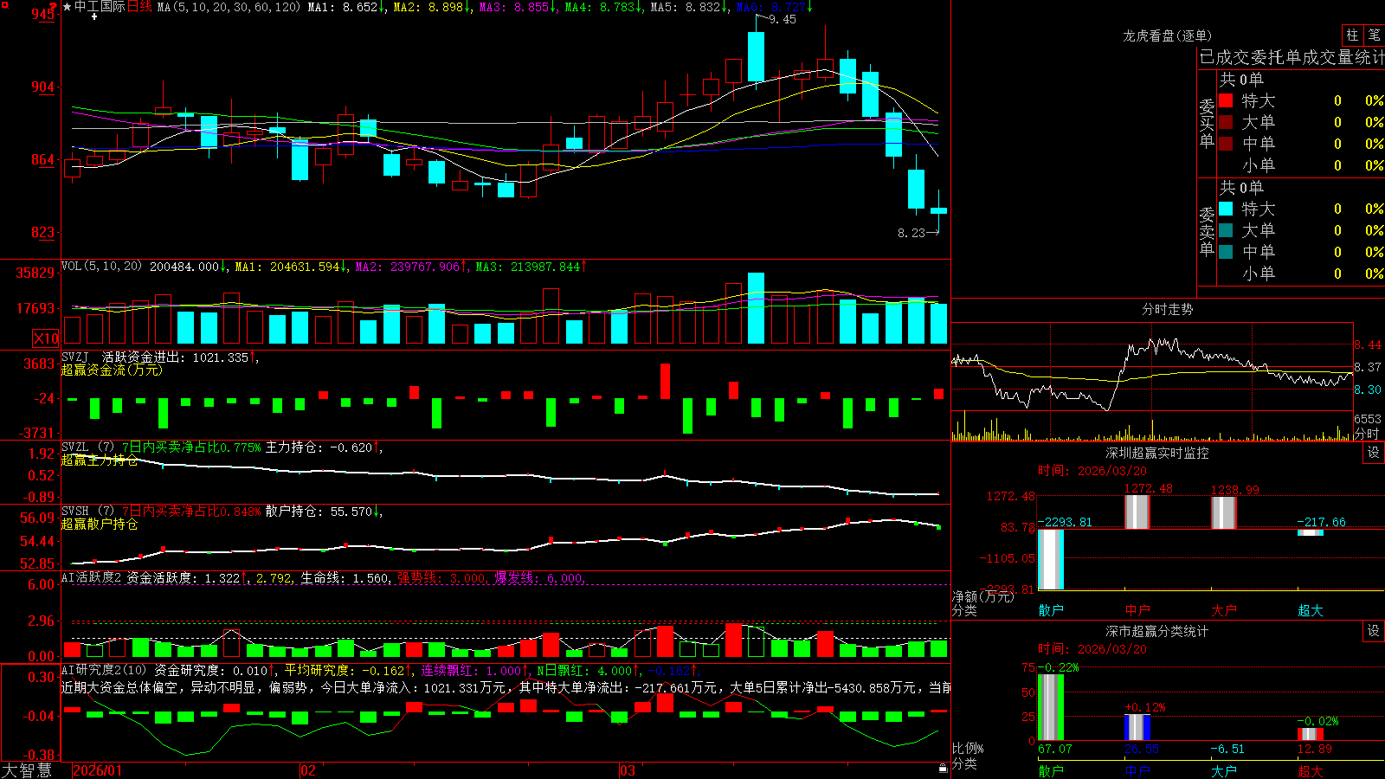This screenshot has width=1385, height=779.
Task: Click the 03 month timeline marker
Action: click(x=628, y=770)
